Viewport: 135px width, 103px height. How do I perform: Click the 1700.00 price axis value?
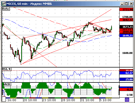pyautogui.click(x=127, y=17)
